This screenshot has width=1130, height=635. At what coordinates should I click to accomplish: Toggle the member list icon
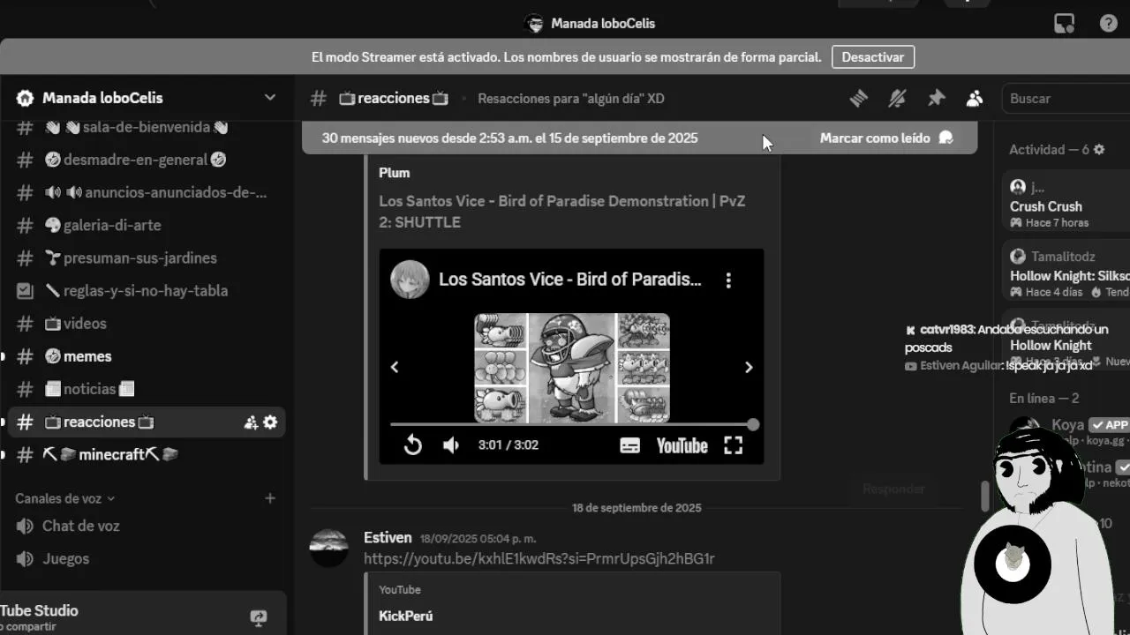(x=975, y=99)
